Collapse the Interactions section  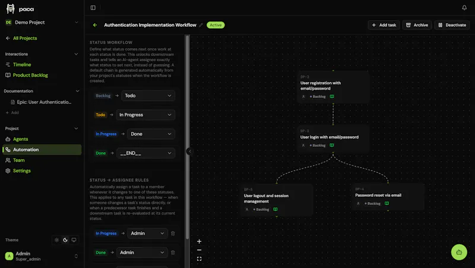(76, 54)
